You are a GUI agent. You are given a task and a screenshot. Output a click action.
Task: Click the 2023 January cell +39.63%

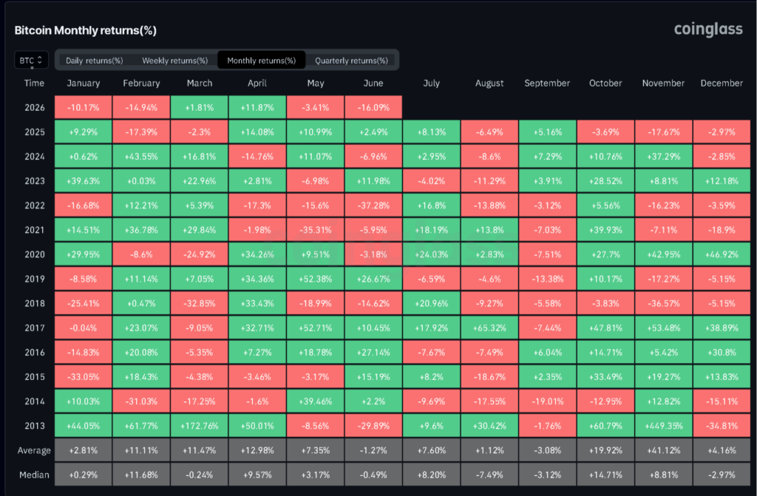pyautogui.click(x=84, y=181)
